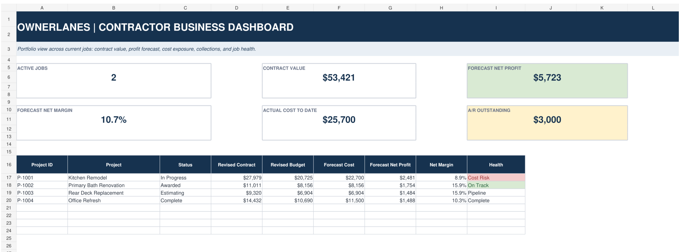693x252 pixels.
Task: Select the forecast cost "$22,700" cell
Action: (339, 178)
